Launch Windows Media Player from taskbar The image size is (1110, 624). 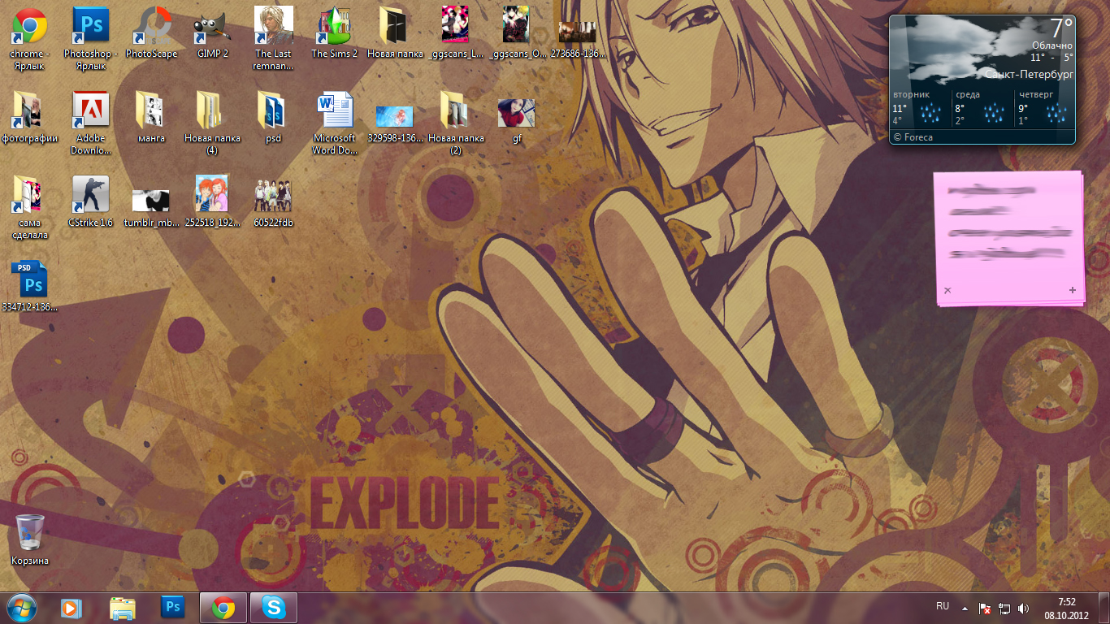pyautogui.click(x=72, y=608)
